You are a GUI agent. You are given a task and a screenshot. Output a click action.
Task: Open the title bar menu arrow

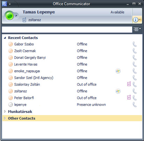(10, 4)
